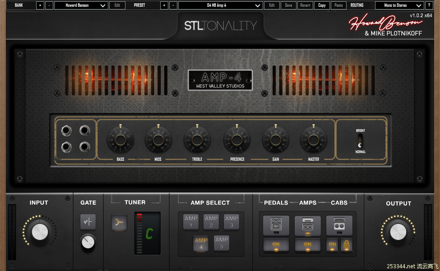This screenshot has width=440, height=271.
Task: Click the tuner note display showing C
Action: tap(150, 234)
